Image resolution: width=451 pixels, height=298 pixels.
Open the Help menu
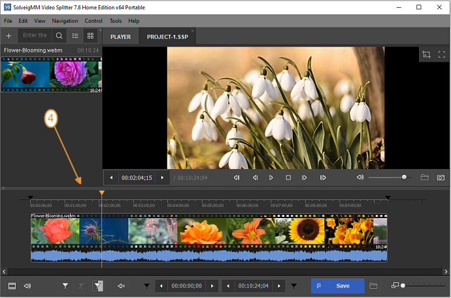[134, 21]
